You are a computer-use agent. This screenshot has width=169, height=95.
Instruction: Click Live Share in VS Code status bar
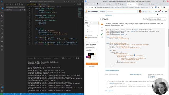(23, 94)
